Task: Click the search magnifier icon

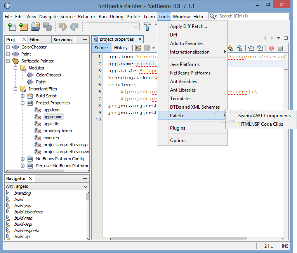Action: (x=213, y=16)
